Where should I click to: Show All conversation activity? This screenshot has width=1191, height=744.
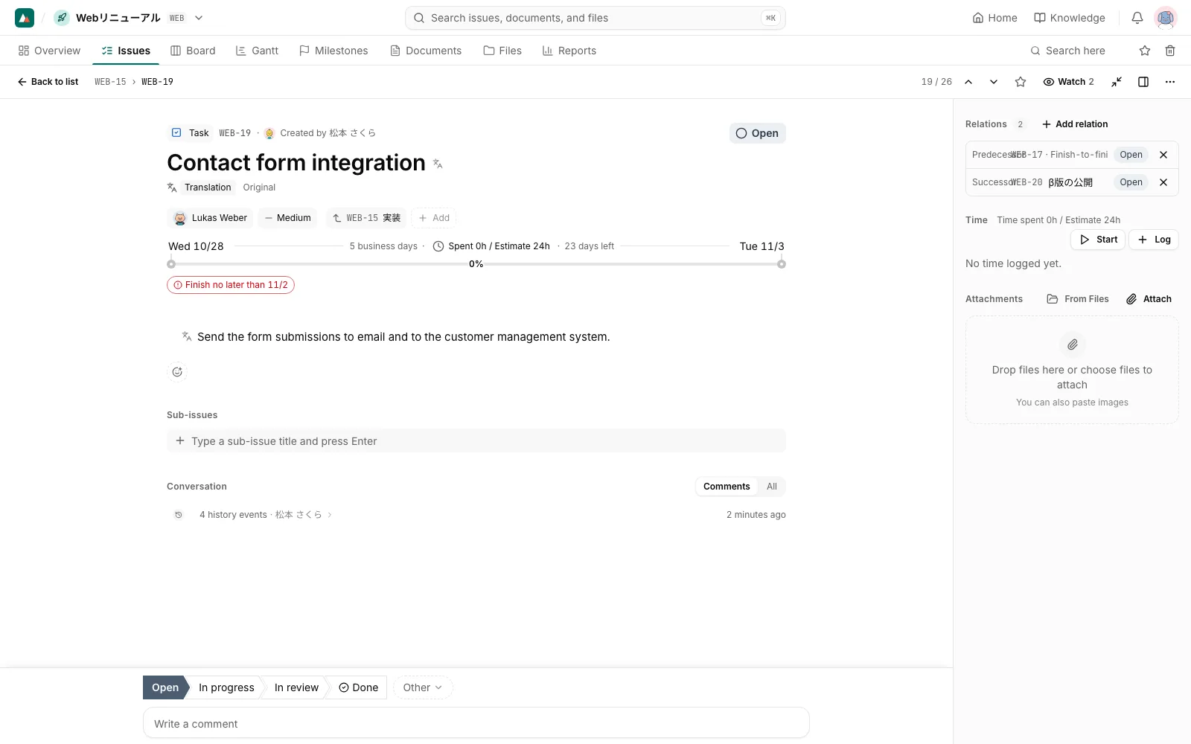[772, 487]
